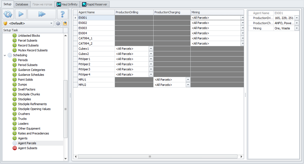The width and height of the screenshot is (304, 164).
Task: Click green check icon beside Crushers
Action: click(15, 114)
